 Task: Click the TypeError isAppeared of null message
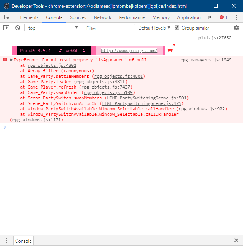[80, 60]
